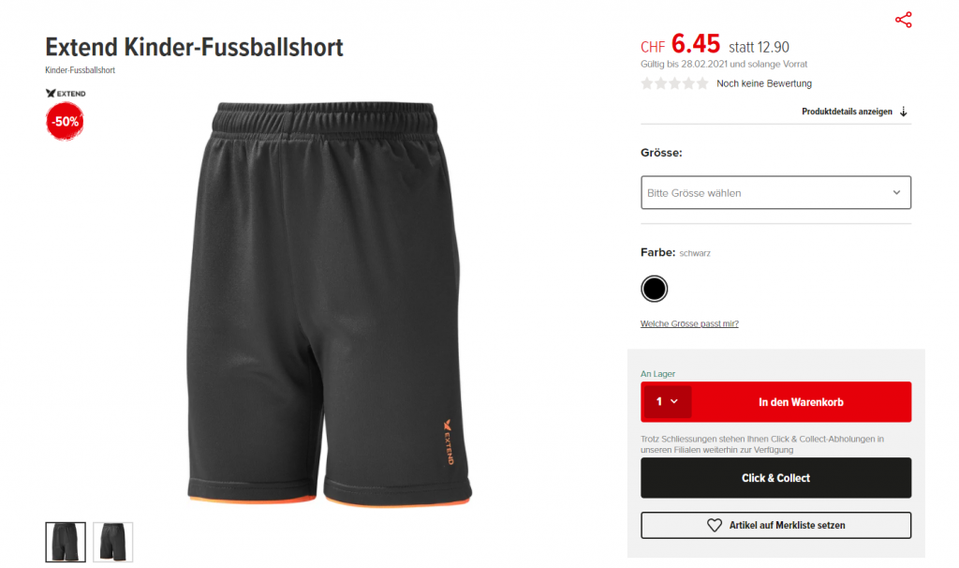
Task: Click the Extend brand logo
Action: pos(66,93)
